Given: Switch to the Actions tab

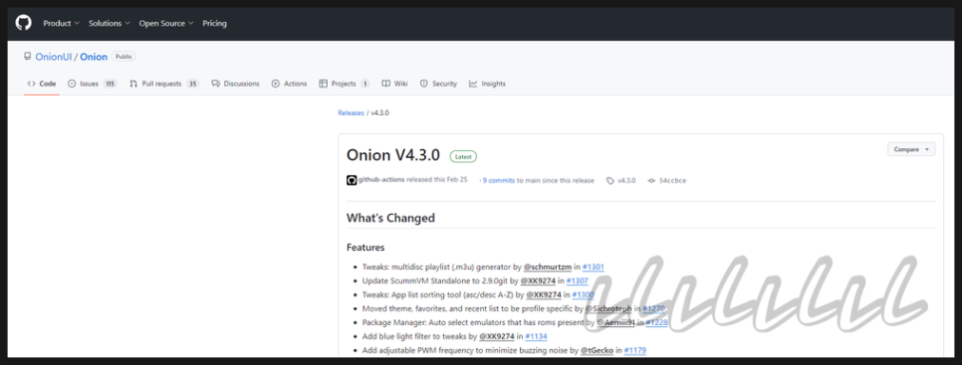Looking at the screenshot, I should [x=290, y=84].
